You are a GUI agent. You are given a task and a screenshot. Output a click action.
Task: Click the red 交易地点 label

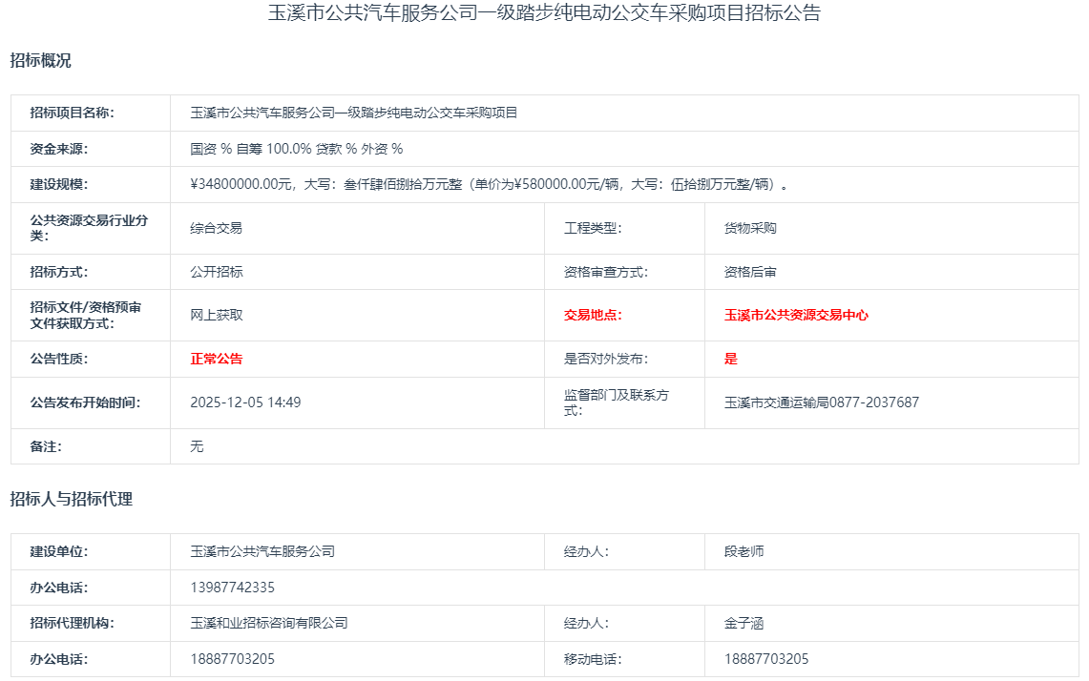point(593,315)
